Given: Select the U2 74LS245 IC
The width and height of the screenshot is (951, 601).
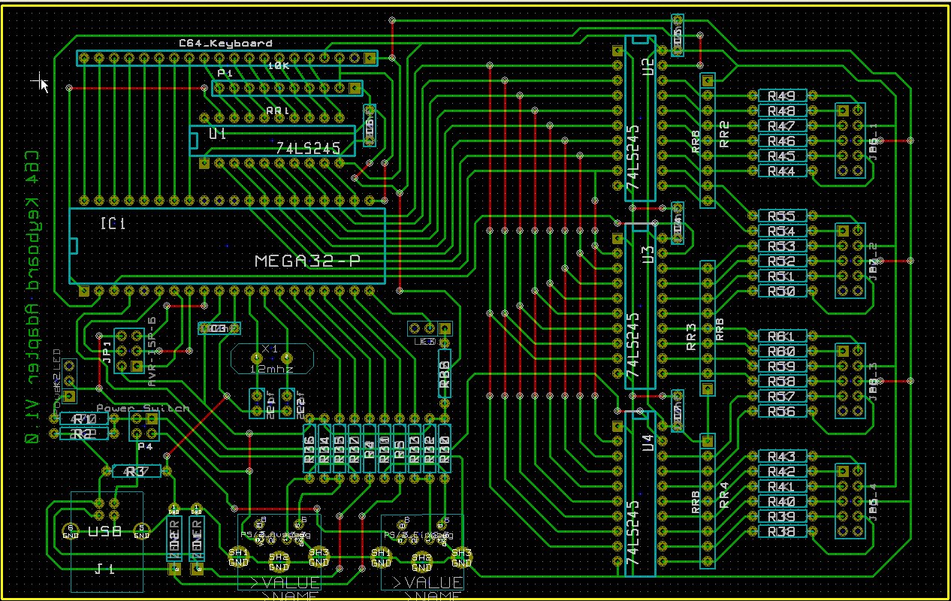Looking at the screenshot, I should coord(640,120).
